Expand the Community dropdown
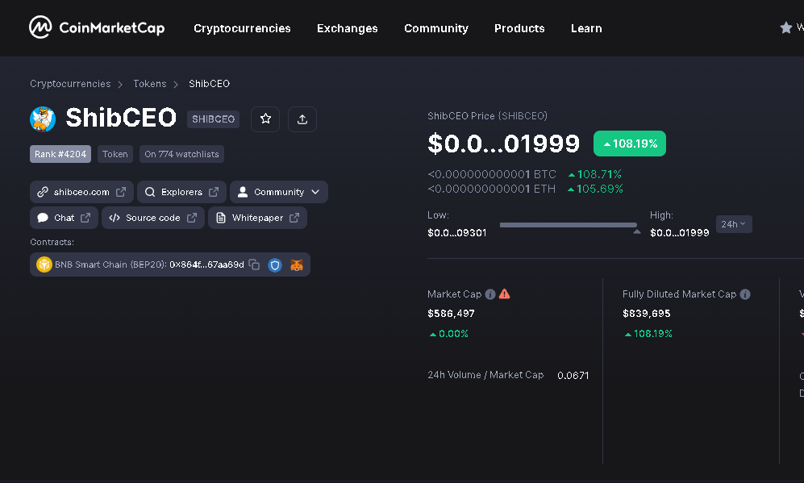This screenshot has height=483, width=804. [x=278, y=191]
